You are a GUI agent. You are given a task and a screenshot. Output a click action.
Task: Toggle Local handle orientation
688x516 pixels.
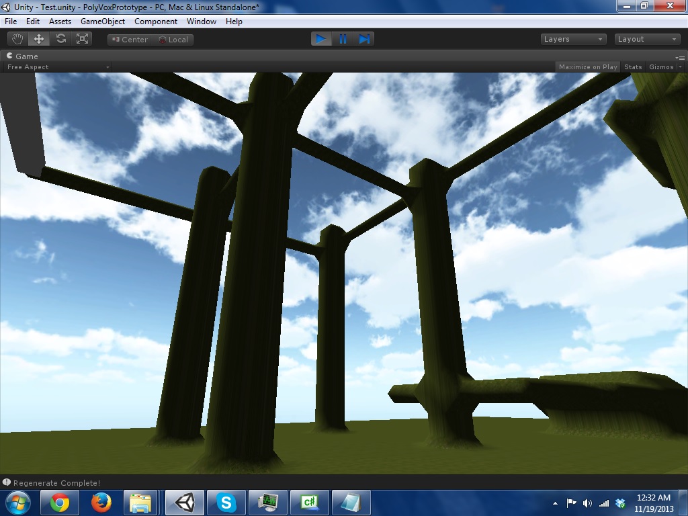pos(173,40)
